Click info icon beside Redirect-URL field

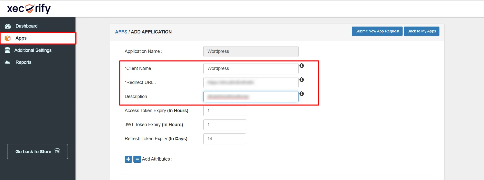point(302,80)
